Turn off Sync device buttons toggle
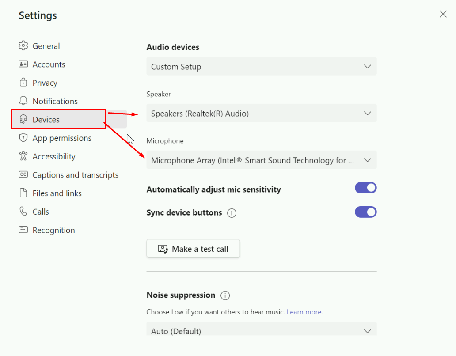456x356 pixels. [x=365, y=212]
